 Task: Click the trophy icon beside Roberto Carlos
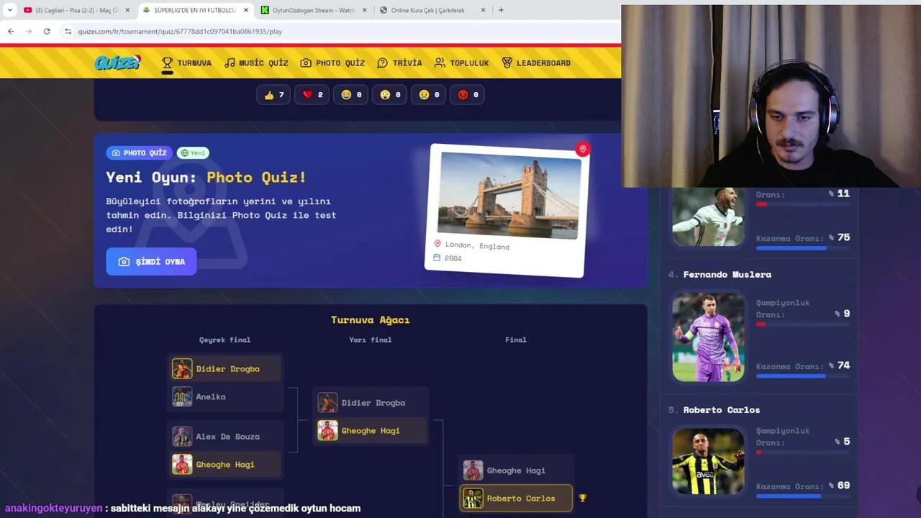(583, 498)
